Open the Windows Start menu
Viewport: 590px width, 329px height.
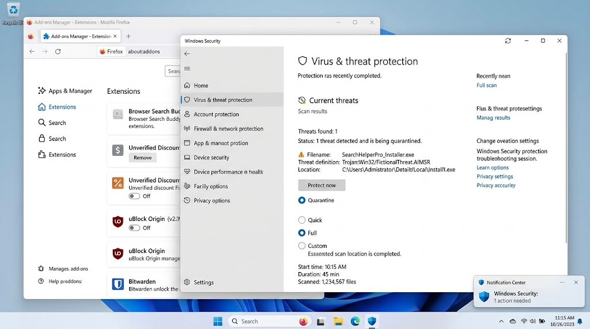[x=218, y=321]
